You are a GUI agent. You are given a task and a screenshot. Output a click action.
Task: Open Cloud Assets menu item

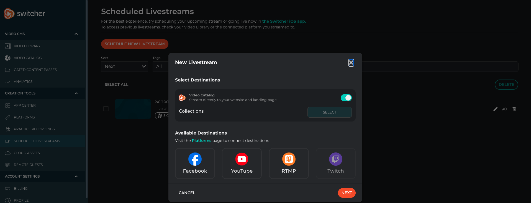click(43, 153)
